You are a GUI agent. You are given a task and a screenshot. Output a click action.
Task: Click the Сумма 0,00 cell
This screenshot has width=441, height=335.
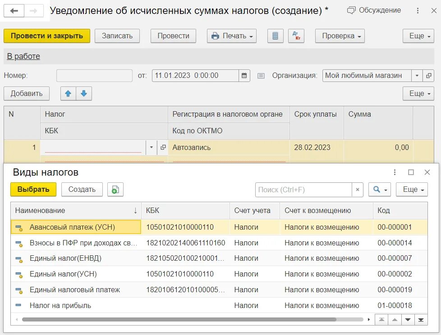coord(378,147)
